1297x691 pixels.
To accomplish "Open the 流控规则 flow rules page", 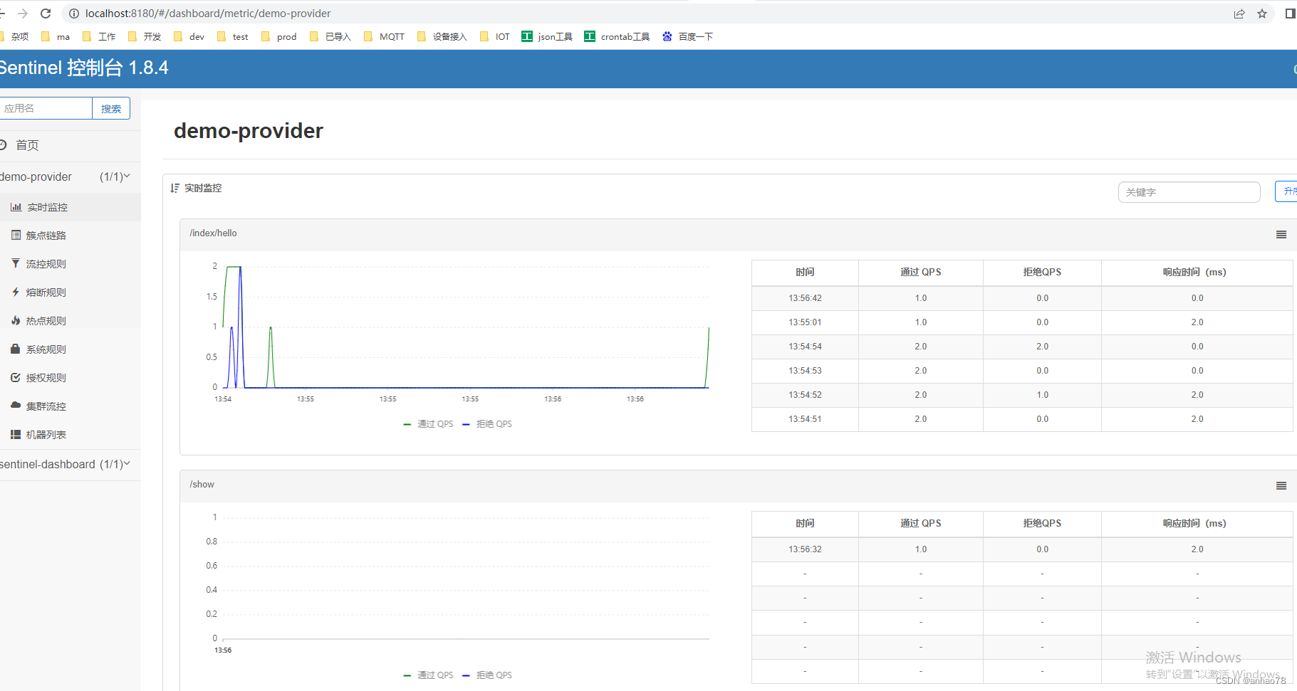I will [46, 263].
